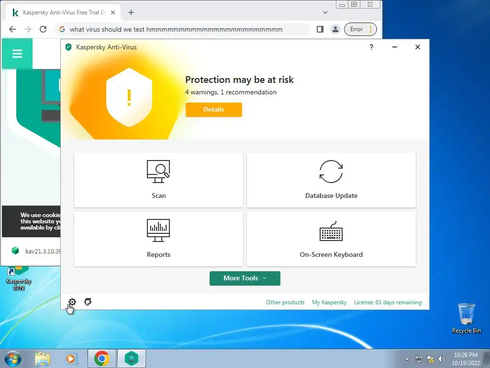The height and width of the screenshot is (368, 490).
Task: Go forward in Chrome browser
Action: point(28,29)
